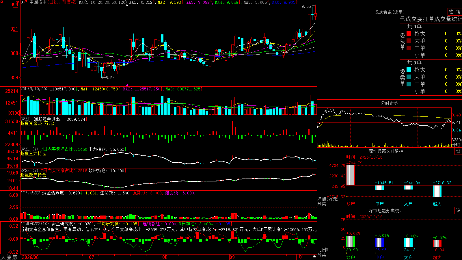Click the 超赢资金流(万元) indicator title
The image size is (462, 260).
click(37, 123)
